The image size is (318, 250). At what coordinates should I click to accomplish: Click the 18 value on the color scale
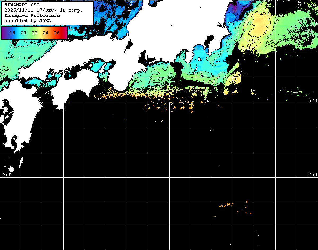click(12, 33)
